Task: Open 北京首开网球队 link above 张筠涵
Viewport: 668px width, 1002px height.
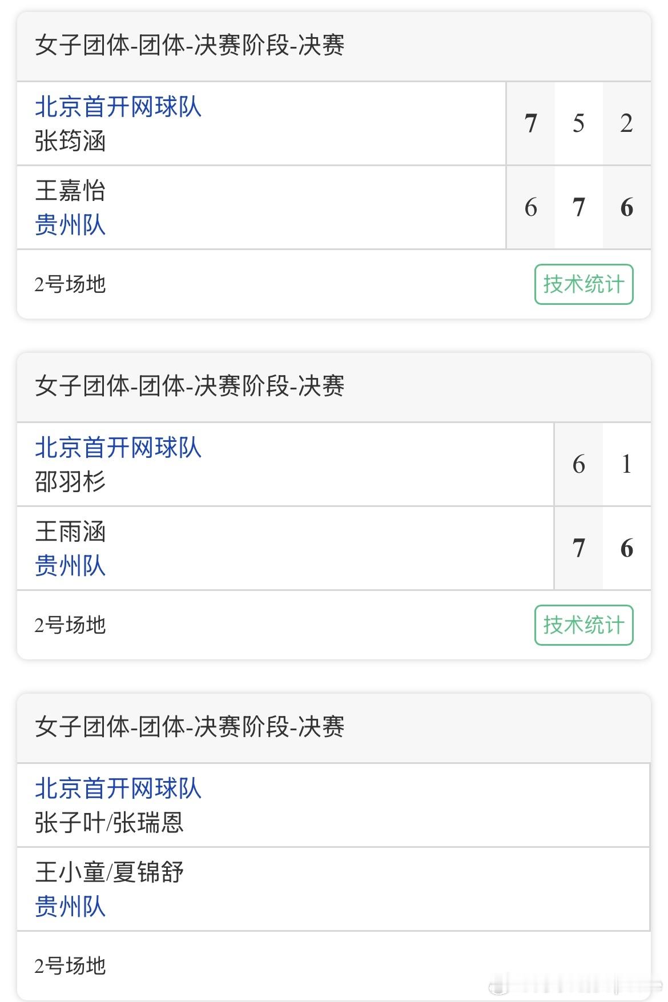Action: 118,107
